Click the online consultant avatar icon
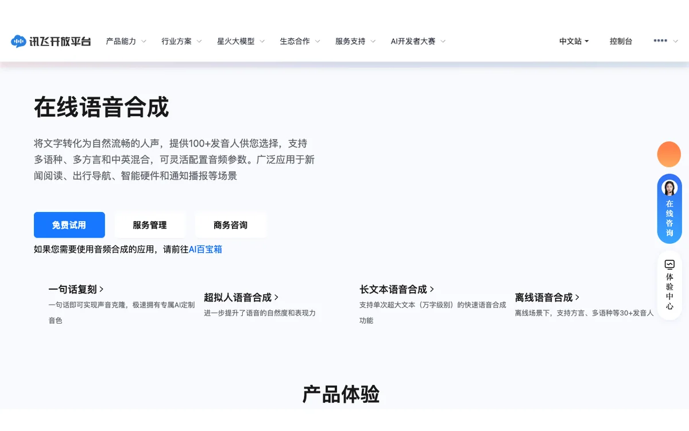Image resolution: width=689 pixels, height=431 pixels. click(x=669, y=187)
